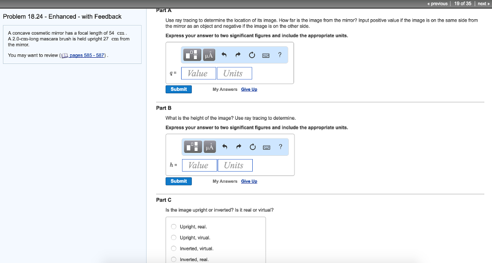Screen dimensions: 492x263
Task: Click redo arrow in Part A toolbar
Action: click(x=238, y=55)
